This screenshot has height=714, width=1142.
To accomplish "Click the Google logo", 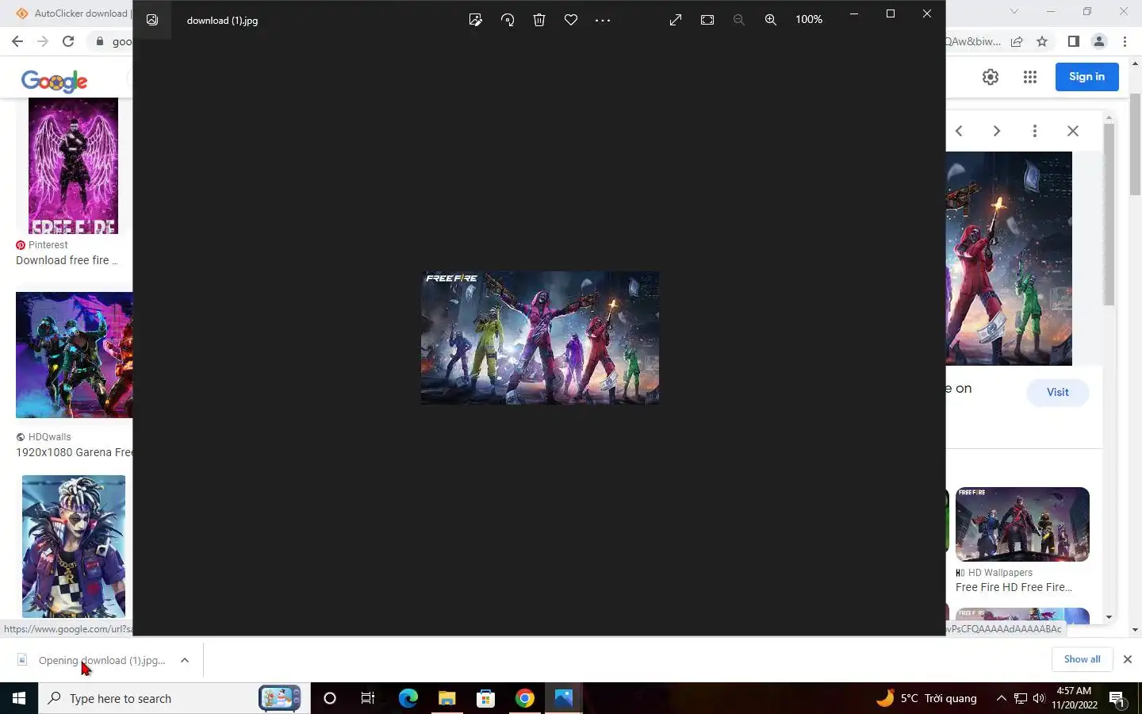I will (55, 80).
